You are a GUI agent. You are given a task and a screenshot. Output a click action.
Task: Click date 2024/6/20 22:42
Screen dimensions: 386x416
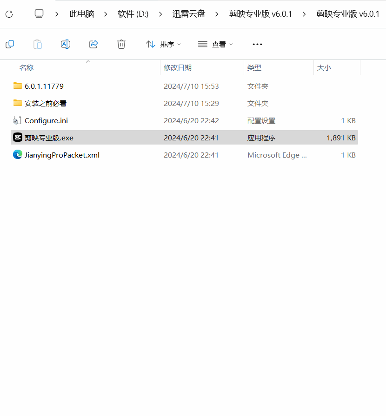coord(191,121)
